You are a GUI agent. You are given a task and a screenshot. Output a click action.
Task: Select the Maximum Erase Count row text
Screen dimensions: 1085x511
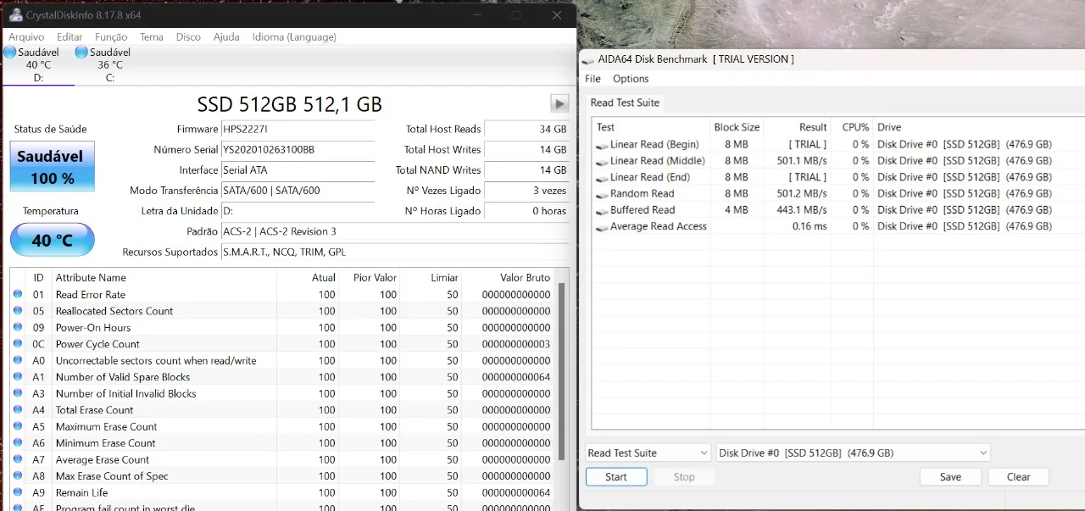tap(106, 427)
